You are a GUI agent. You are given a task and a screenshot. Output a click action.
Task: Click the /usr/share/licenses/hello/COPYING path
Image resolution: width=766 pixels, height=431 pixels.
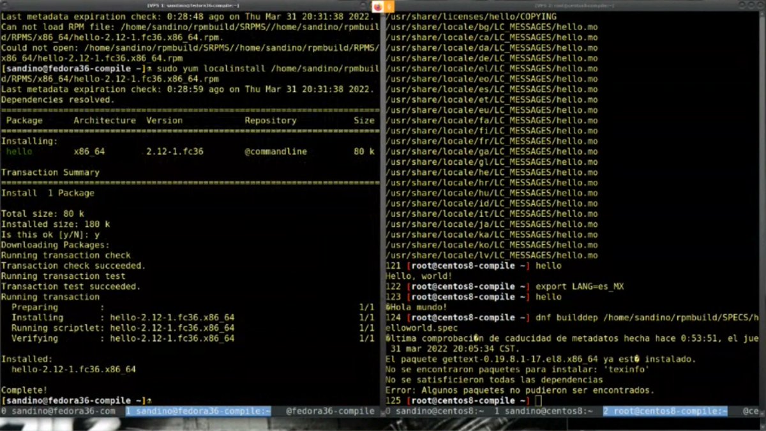[471, 17]
